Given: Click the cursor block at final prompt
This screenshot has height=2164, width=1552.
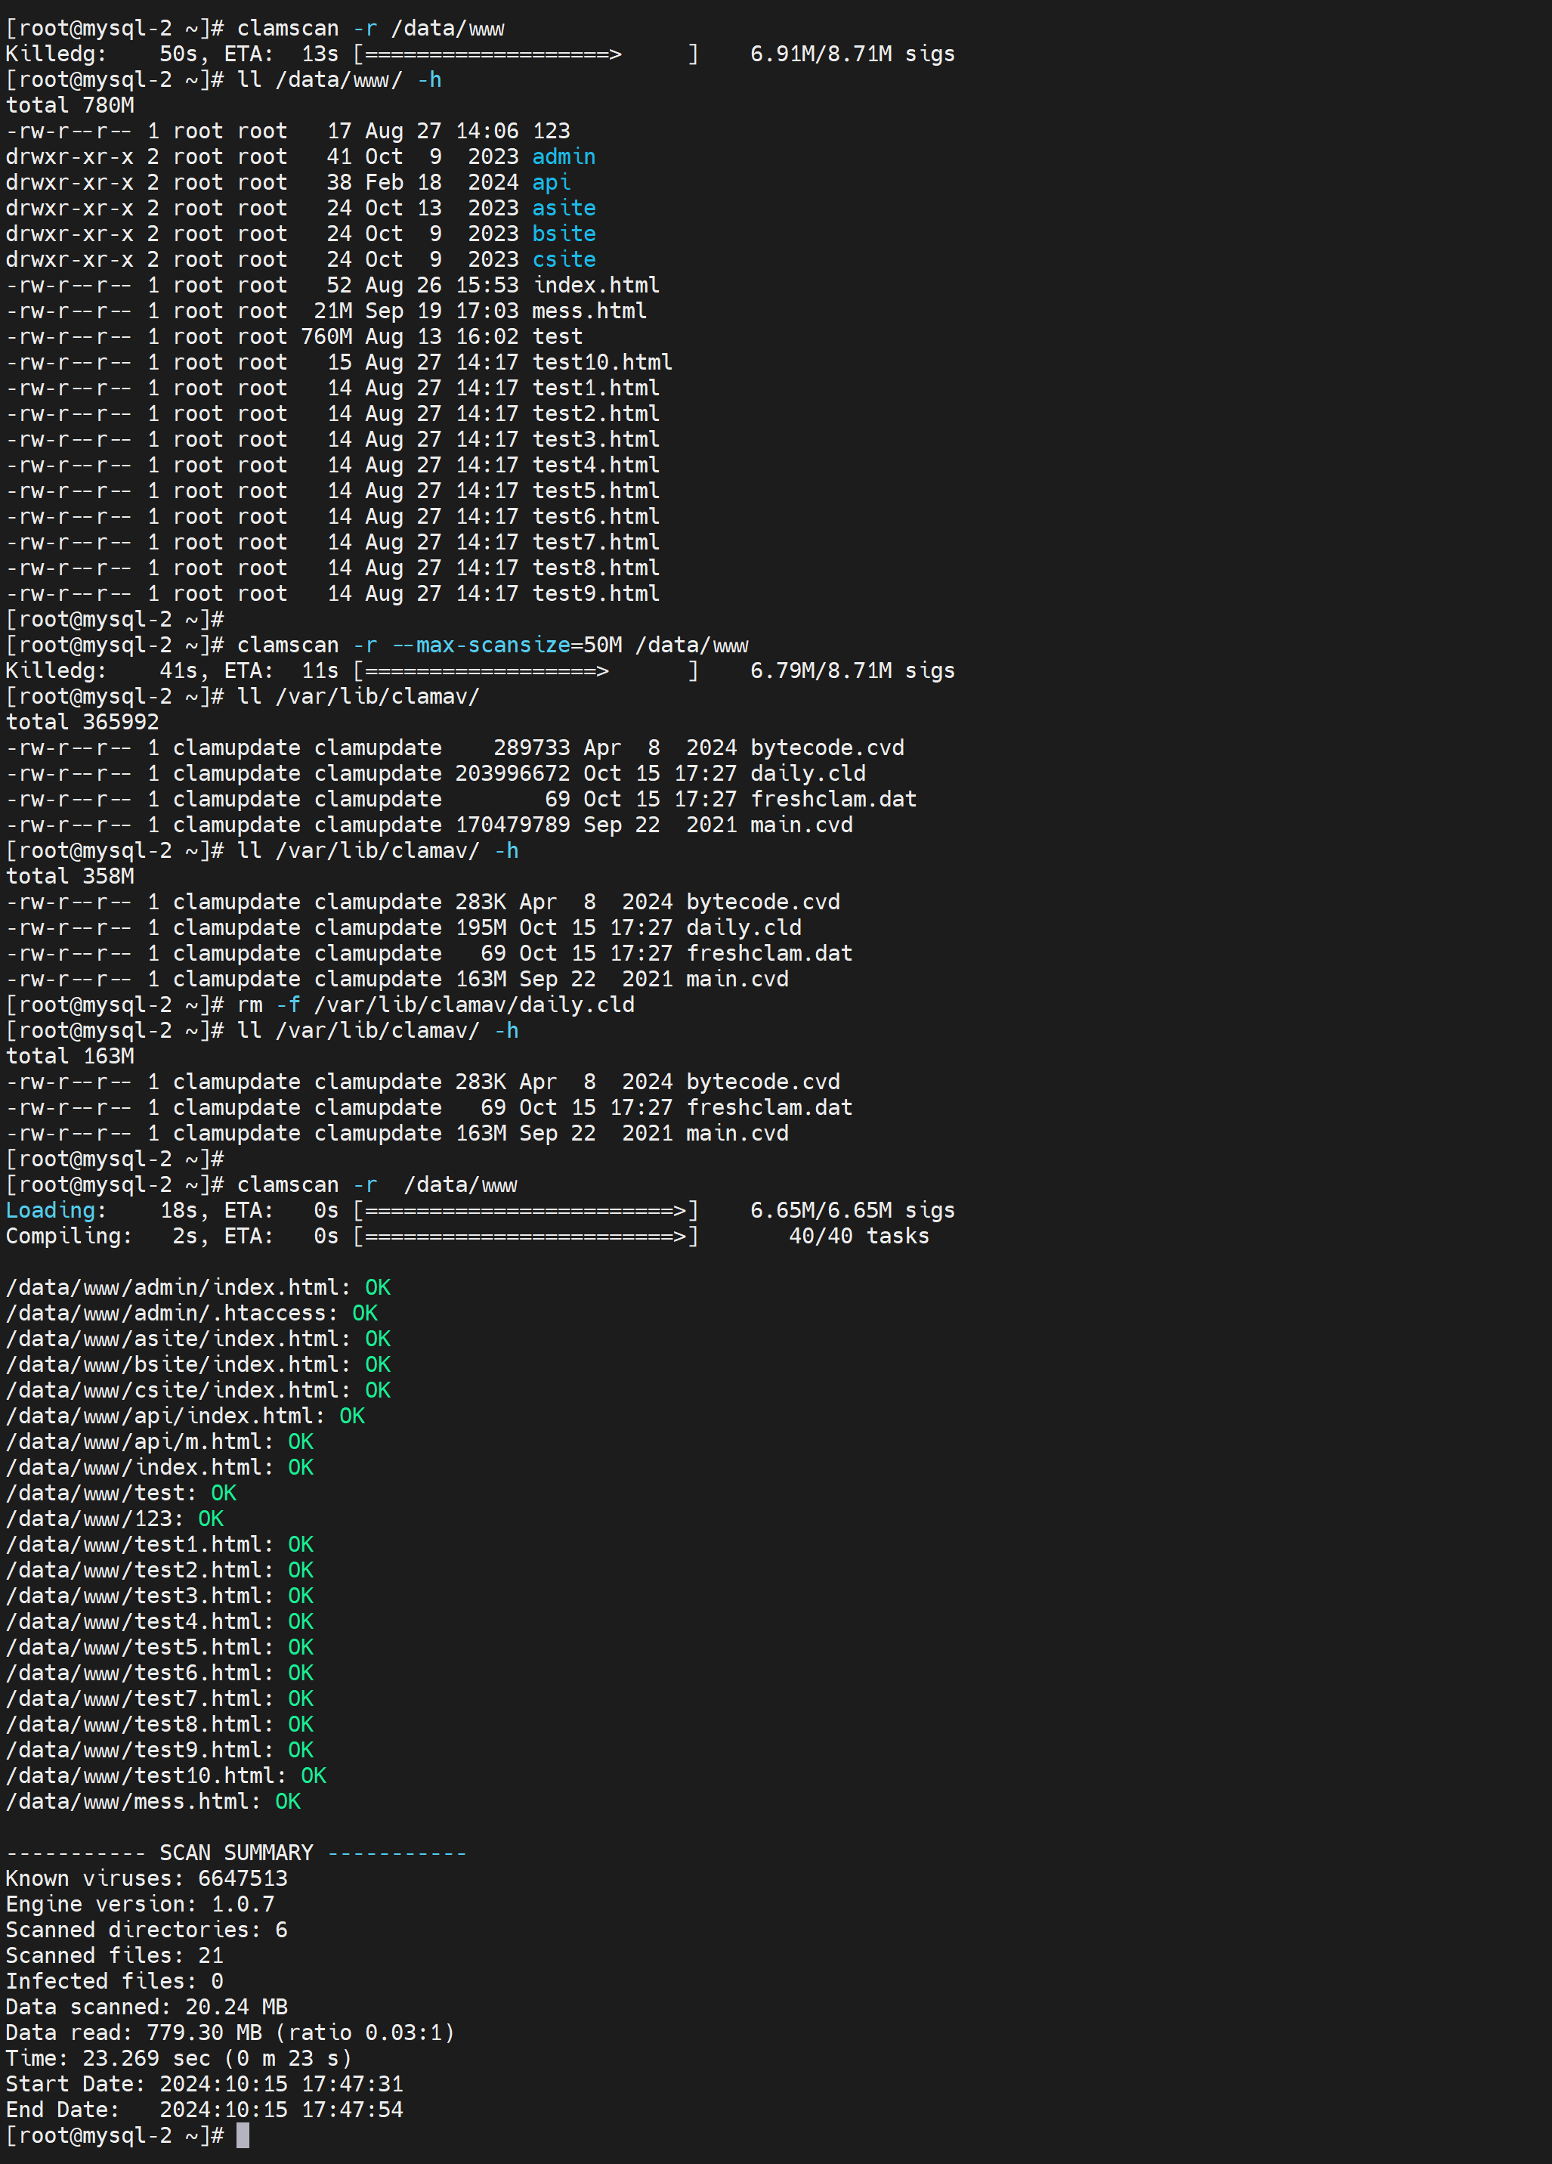Looking at the screenshot, I should [243, 2135].
